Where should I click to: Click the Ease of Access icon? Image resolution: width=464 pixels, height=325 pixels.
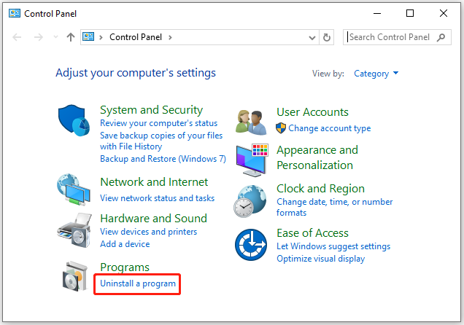(251, 245)
